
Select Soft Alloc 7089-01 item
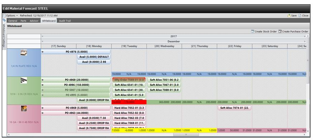pyautogui.click(x=164, y=90)
